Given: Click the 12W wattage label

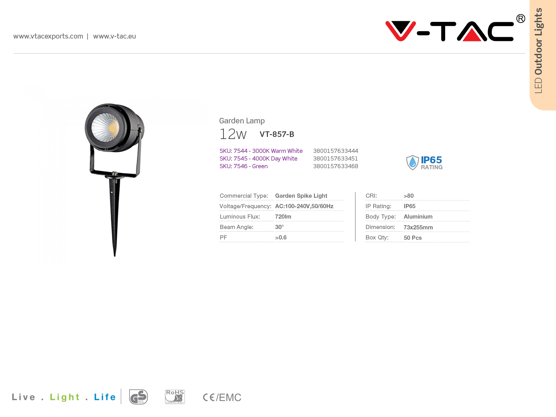Looking at the screenshot, I should point(233,134).
